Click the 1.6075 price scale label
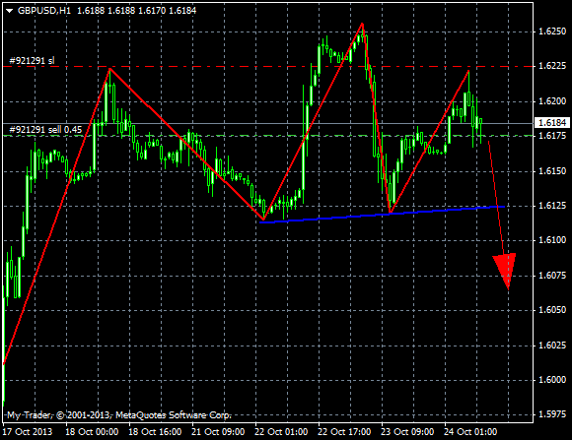572x440 pixels. [x=552, y=275]
